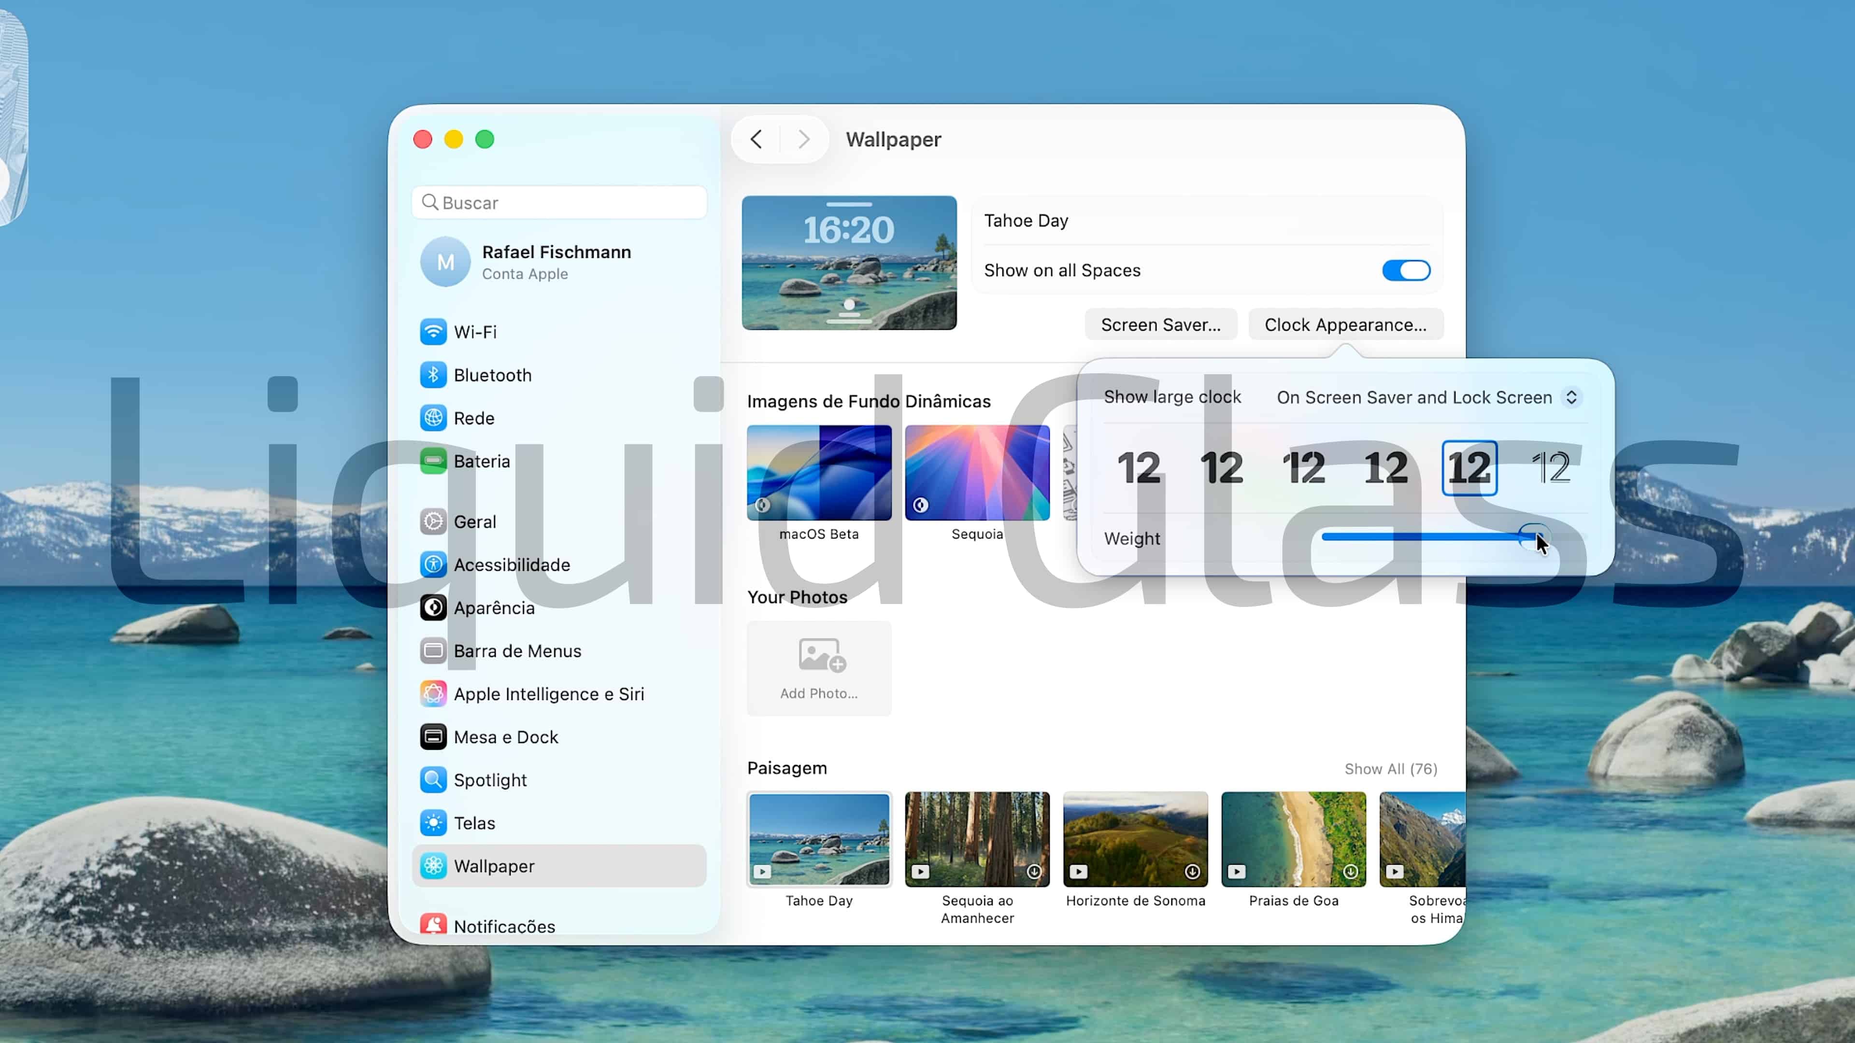Choose Sequoia ao Amanhecer wallpaper
The height and width of the screenshot is (1043, 1855).
pyautogui.click(x=977, y=839)
